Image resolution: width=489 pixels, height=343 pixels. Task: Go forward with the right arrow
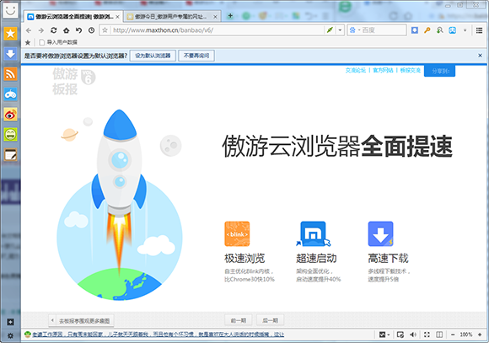click(x=41, y=30)
